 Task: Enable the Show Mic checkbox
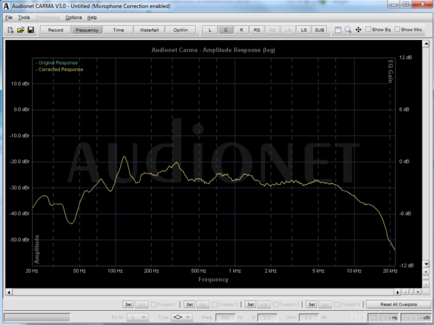pos(397,30)
